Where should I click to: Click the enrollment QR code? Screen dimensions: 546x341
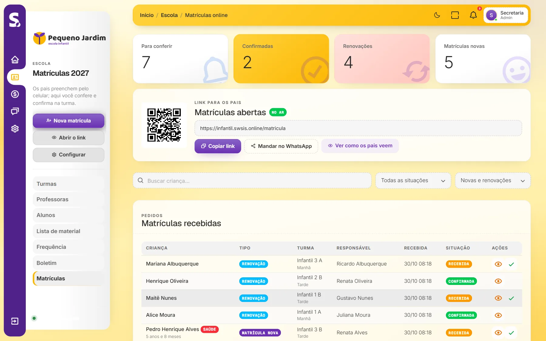164,125
